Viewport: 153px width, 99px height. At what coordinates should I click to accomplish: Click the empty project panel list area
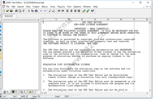21,55
